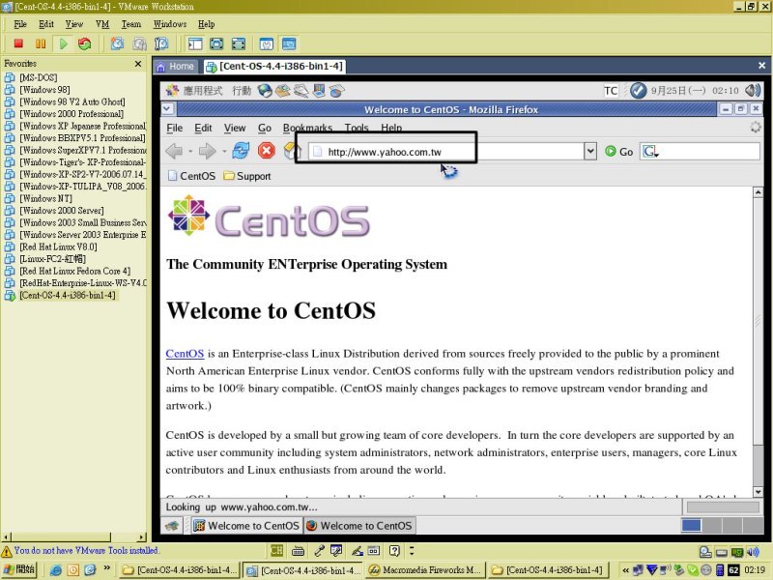The width and height of the screenshot is (773, 580).
Task: Click the Firefox Welcome to CentOS taskbar button
Action: (358, 526)
